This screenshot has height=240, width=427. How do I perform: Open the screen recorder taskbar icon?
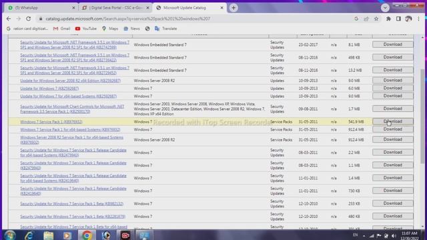[125, 235]
